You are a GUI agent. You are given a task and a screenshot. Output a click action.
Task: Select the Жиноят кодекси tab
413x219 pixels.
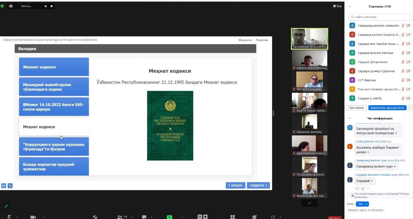tap(54, 67)
